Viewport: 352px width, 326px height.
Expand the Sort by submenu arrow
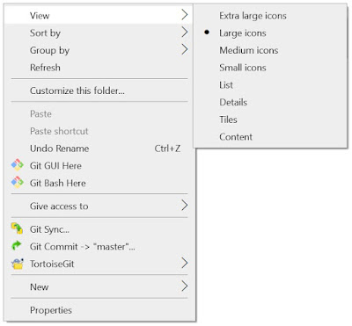184,32
